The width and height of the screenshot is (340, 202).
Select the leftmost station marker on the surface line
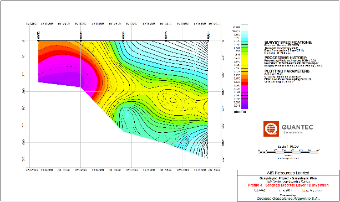tap(38, 37)
